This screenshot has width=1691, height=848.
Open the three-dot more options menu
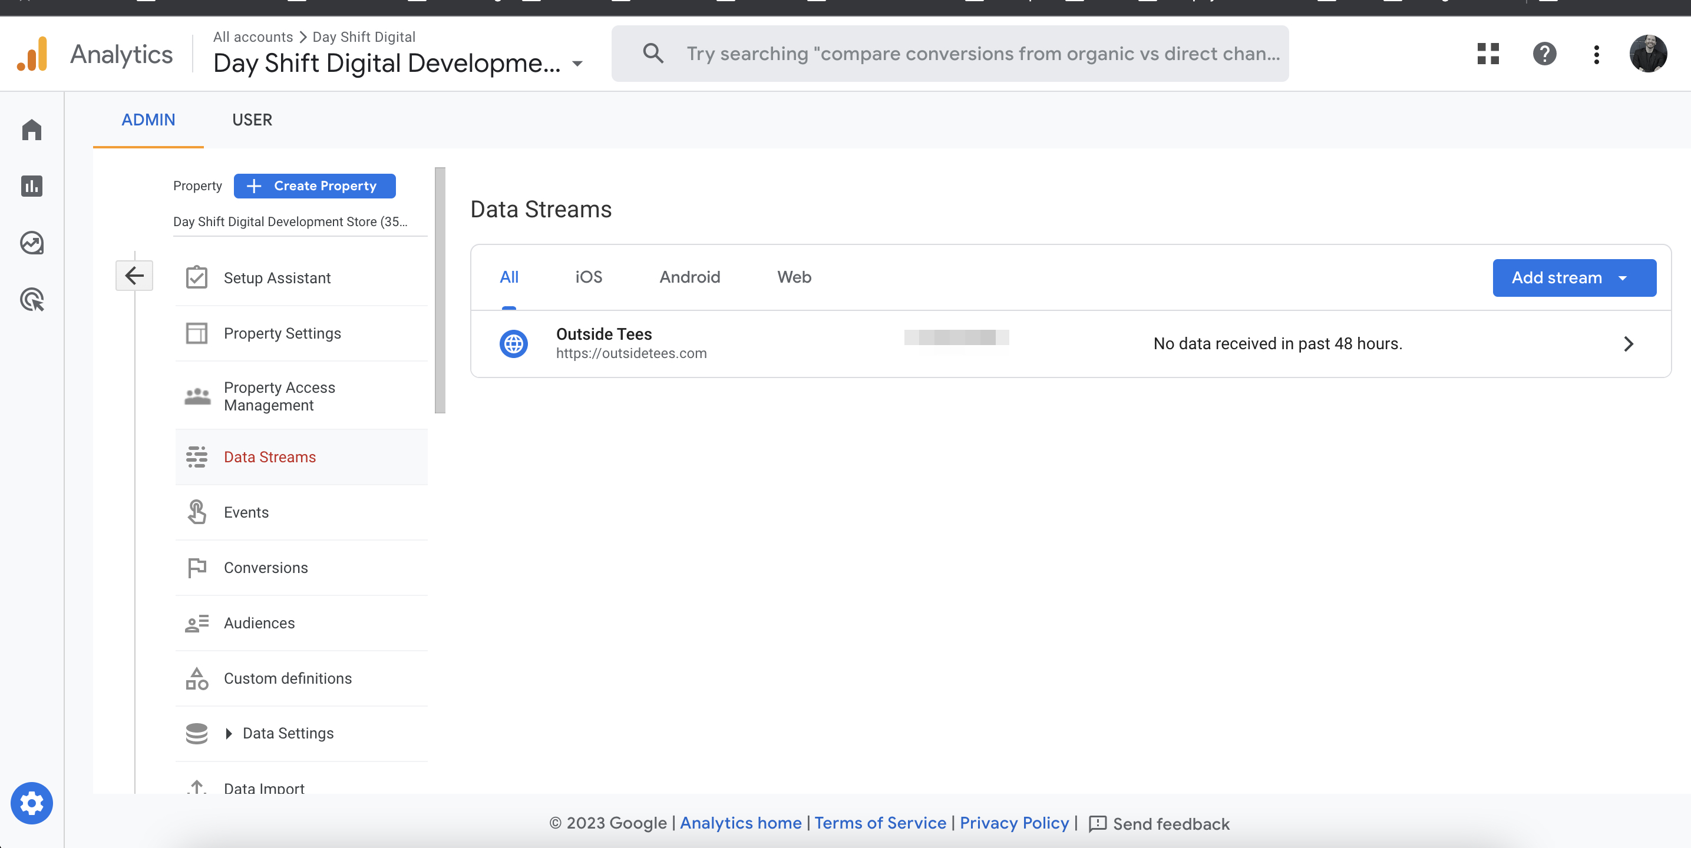(x=1596, y=54)
